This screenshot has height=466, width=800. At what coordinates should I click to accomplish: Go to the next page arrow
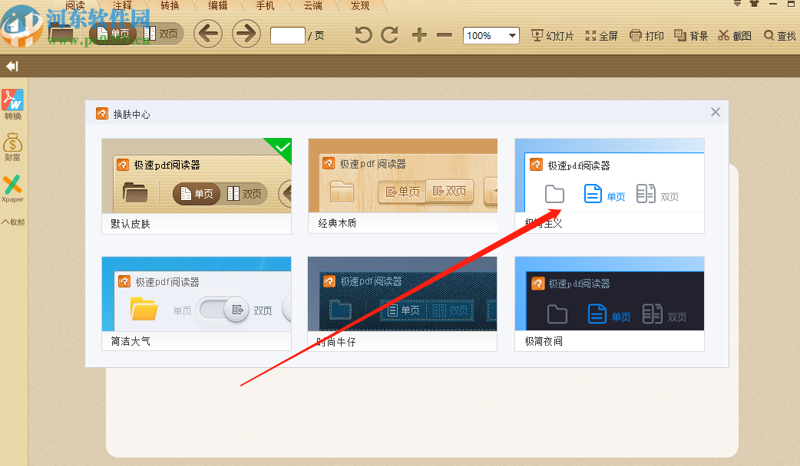245,34
